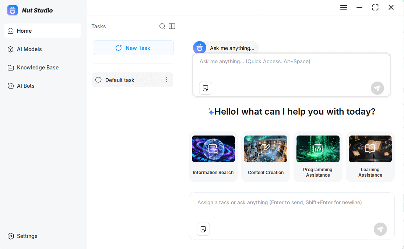Open the AI Models page
Image resolution: width=404 pixels, height=249 pixels.
pos(29,49)
